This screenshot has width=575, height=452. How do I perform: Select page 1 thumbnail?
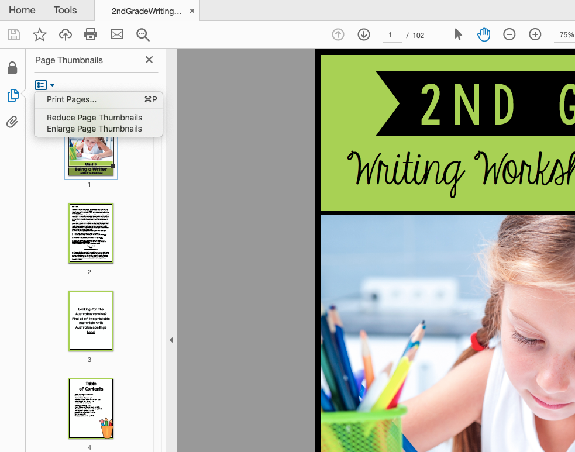(x=91, y=157)
